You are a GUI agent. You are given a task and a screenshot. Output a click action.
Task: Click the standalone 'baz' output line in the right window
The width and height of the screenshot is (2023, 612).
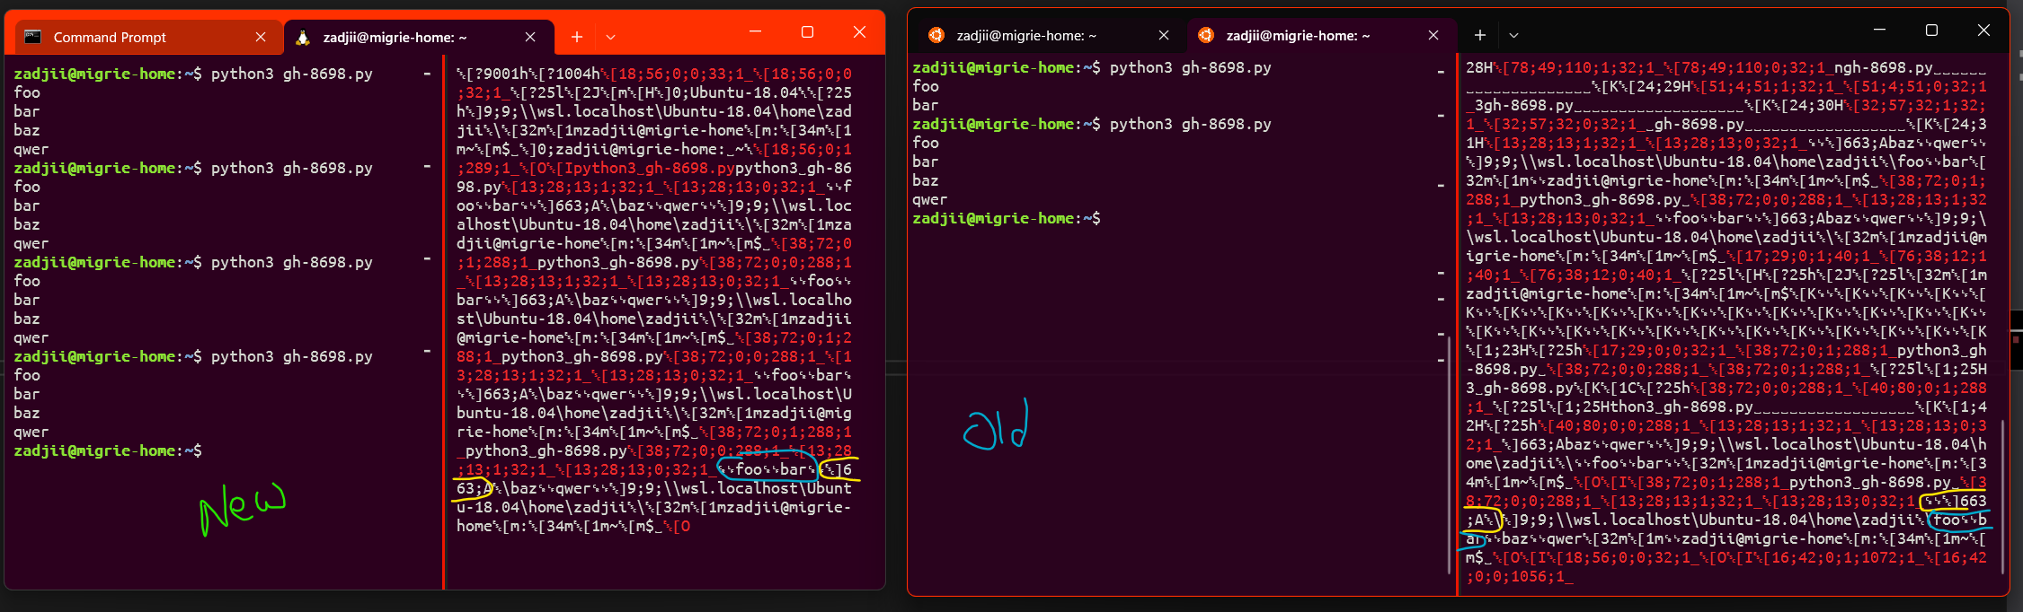point(925,180)
